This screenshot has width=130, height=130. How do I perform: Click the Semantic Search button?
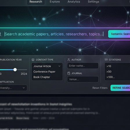[119, 34]
